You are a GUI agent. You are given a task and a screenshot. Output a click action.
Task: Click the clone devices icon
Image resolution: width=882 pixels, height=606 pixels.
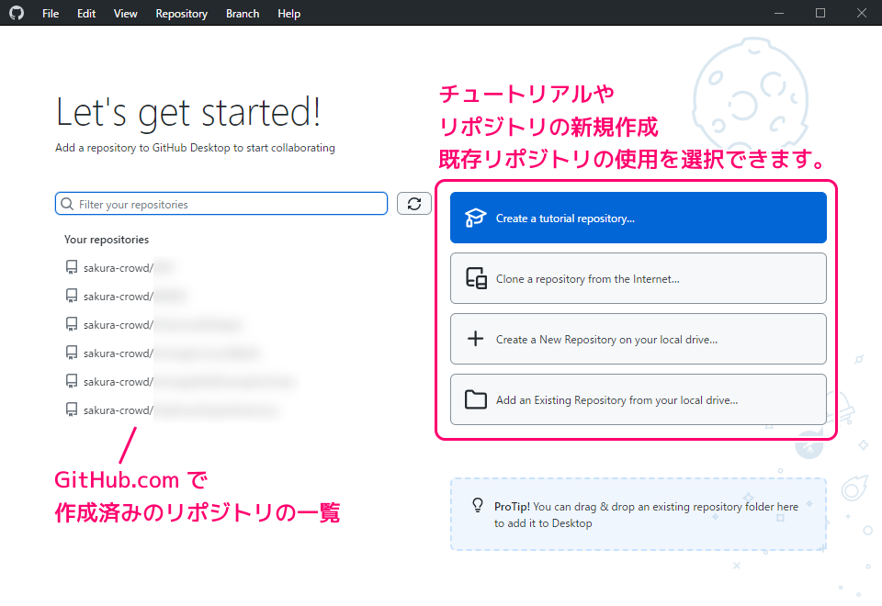click(476, 278)
